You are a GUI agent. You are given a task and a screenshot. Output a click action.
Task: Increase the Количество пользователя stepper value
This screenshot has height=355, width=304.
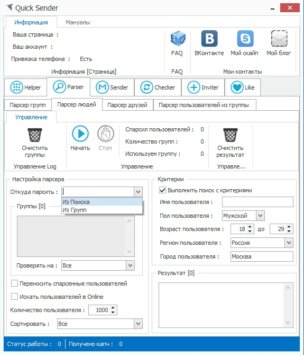[x=113, y=308]
